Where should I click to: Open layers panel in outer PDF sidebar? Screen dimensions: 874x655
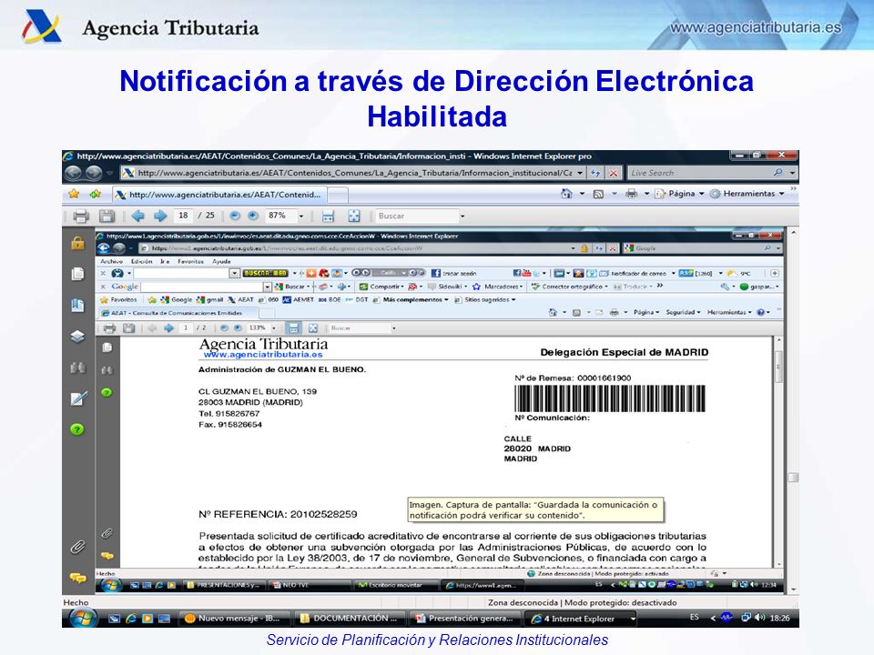(77, 336)
